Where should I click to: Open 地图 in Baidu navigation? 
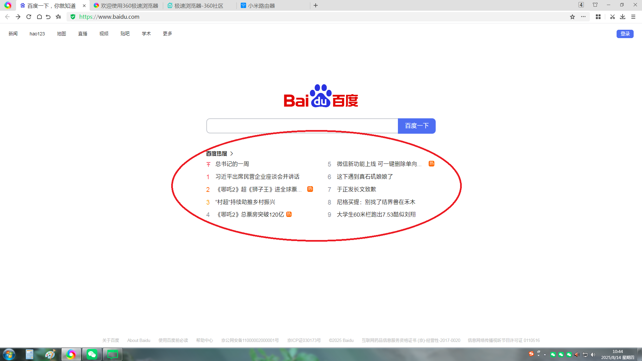point(62,34)
